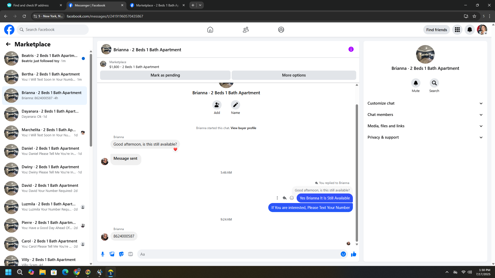
Task: Open Beatris conversation in list
Action: coord(44,58)
